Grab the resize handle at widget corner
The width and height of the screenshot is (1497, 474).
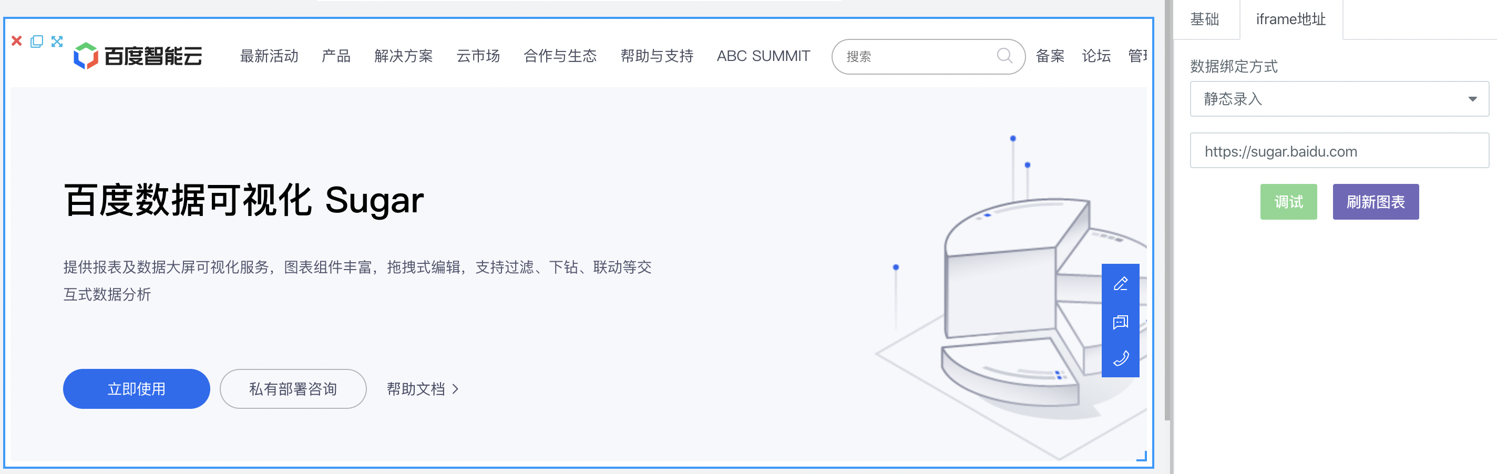(x=1142, y=457)
